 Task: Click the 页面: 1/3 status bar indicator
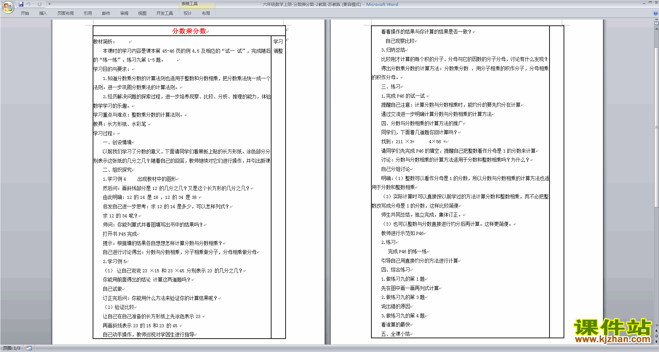click(x=12, y=348)
